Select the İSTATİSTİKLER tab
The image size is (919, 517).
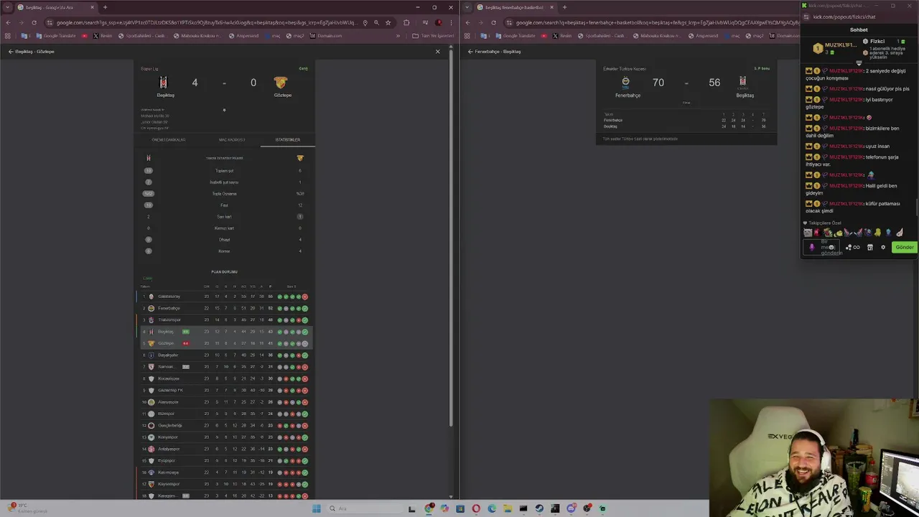click(288, 140)
